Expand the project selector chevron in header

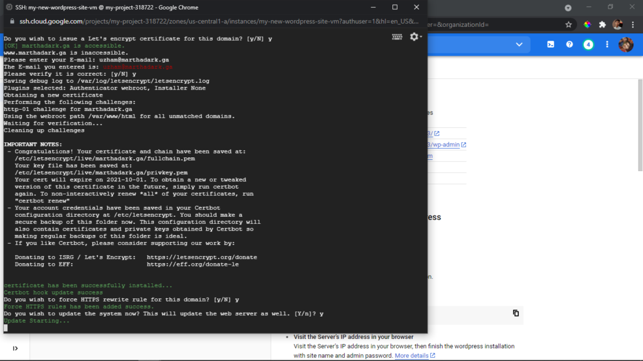click(519, 44)
